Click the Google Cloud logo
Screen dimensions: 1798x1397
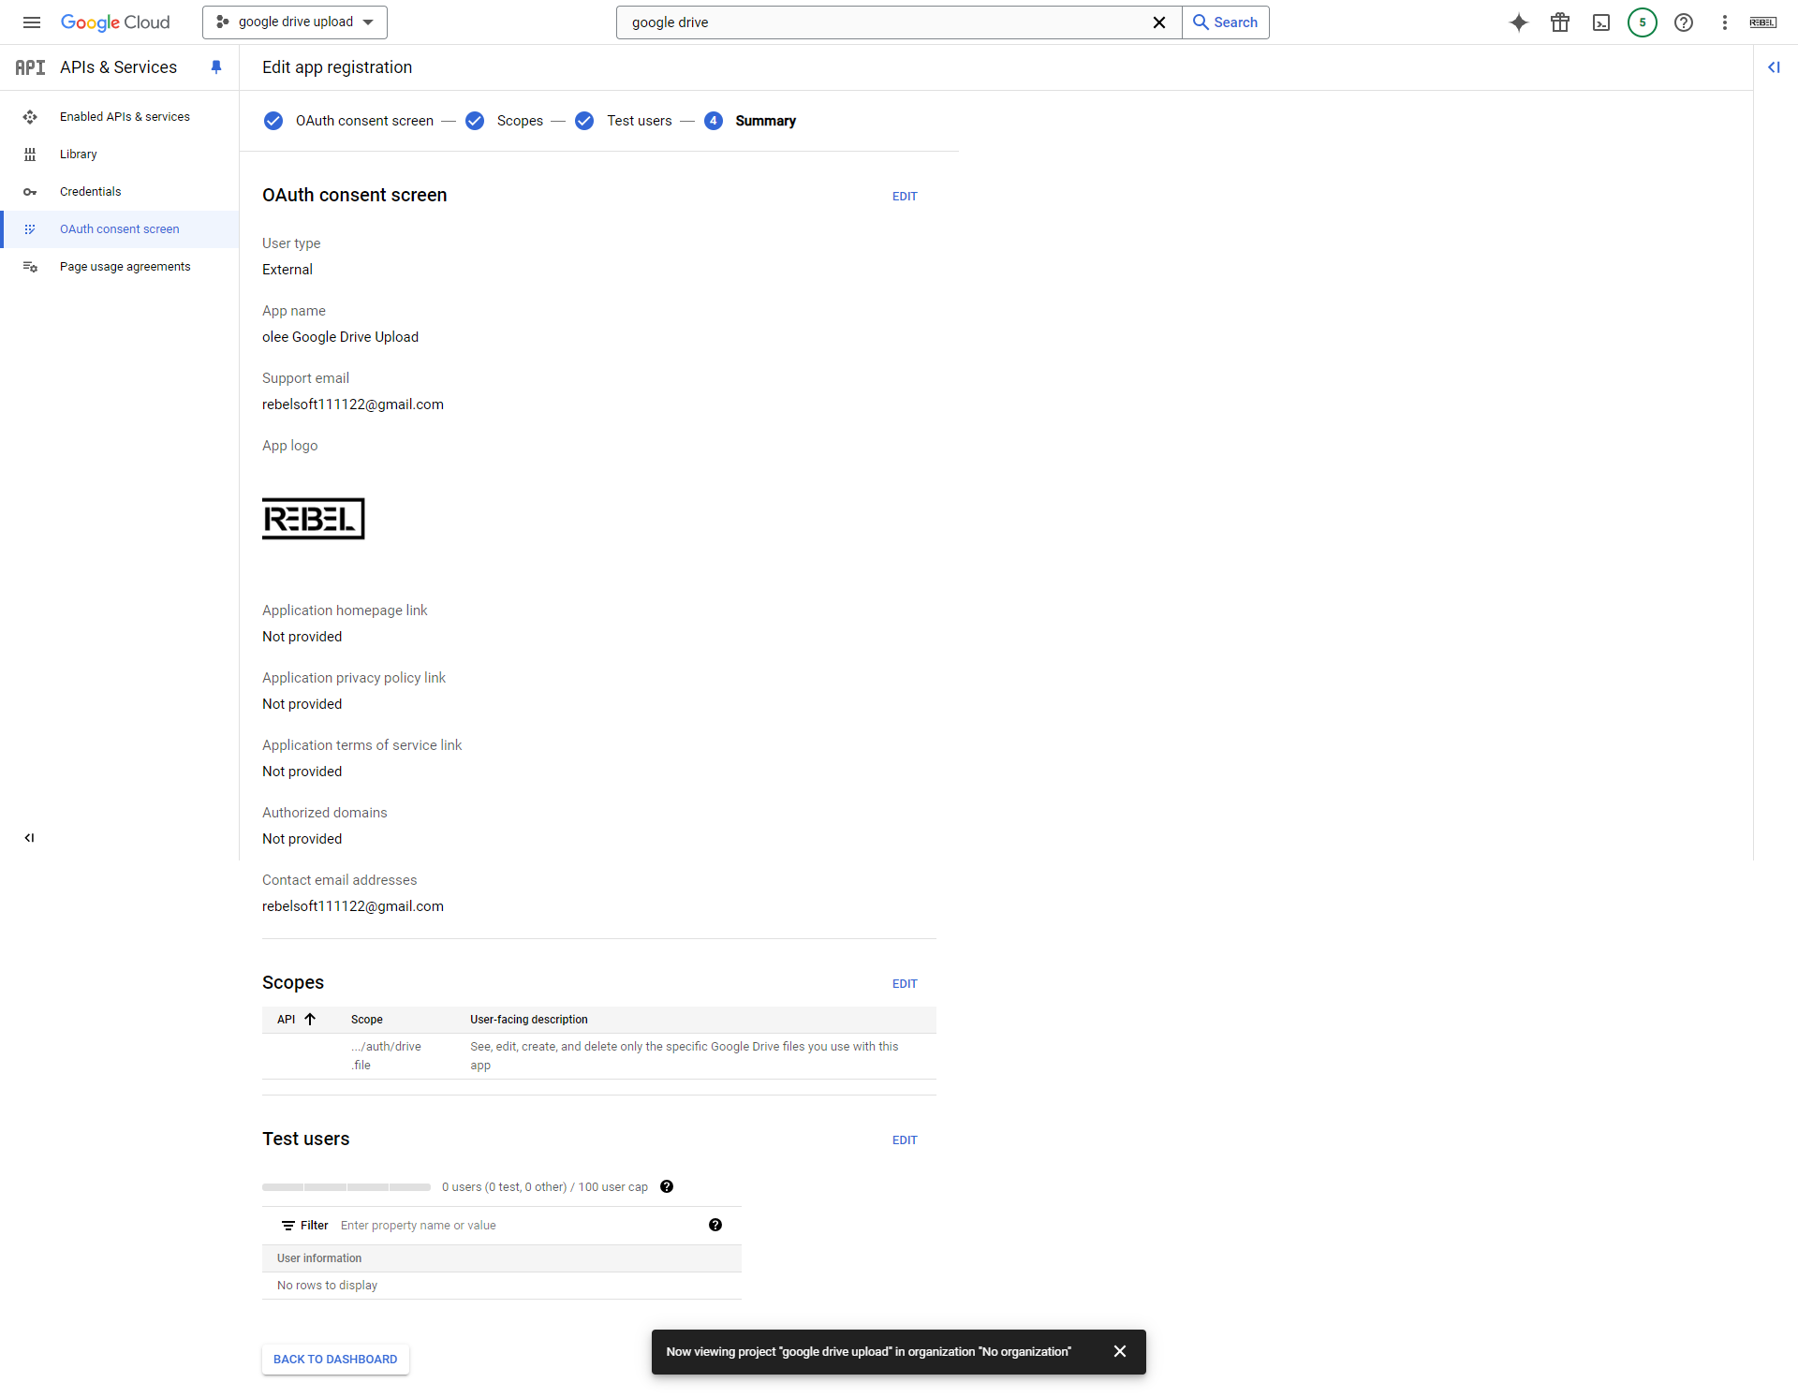point(115,22)
